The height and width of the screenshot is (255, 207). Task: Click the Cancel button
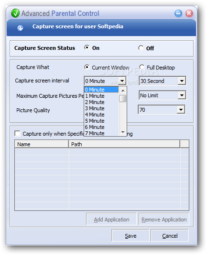click(170, 235)
